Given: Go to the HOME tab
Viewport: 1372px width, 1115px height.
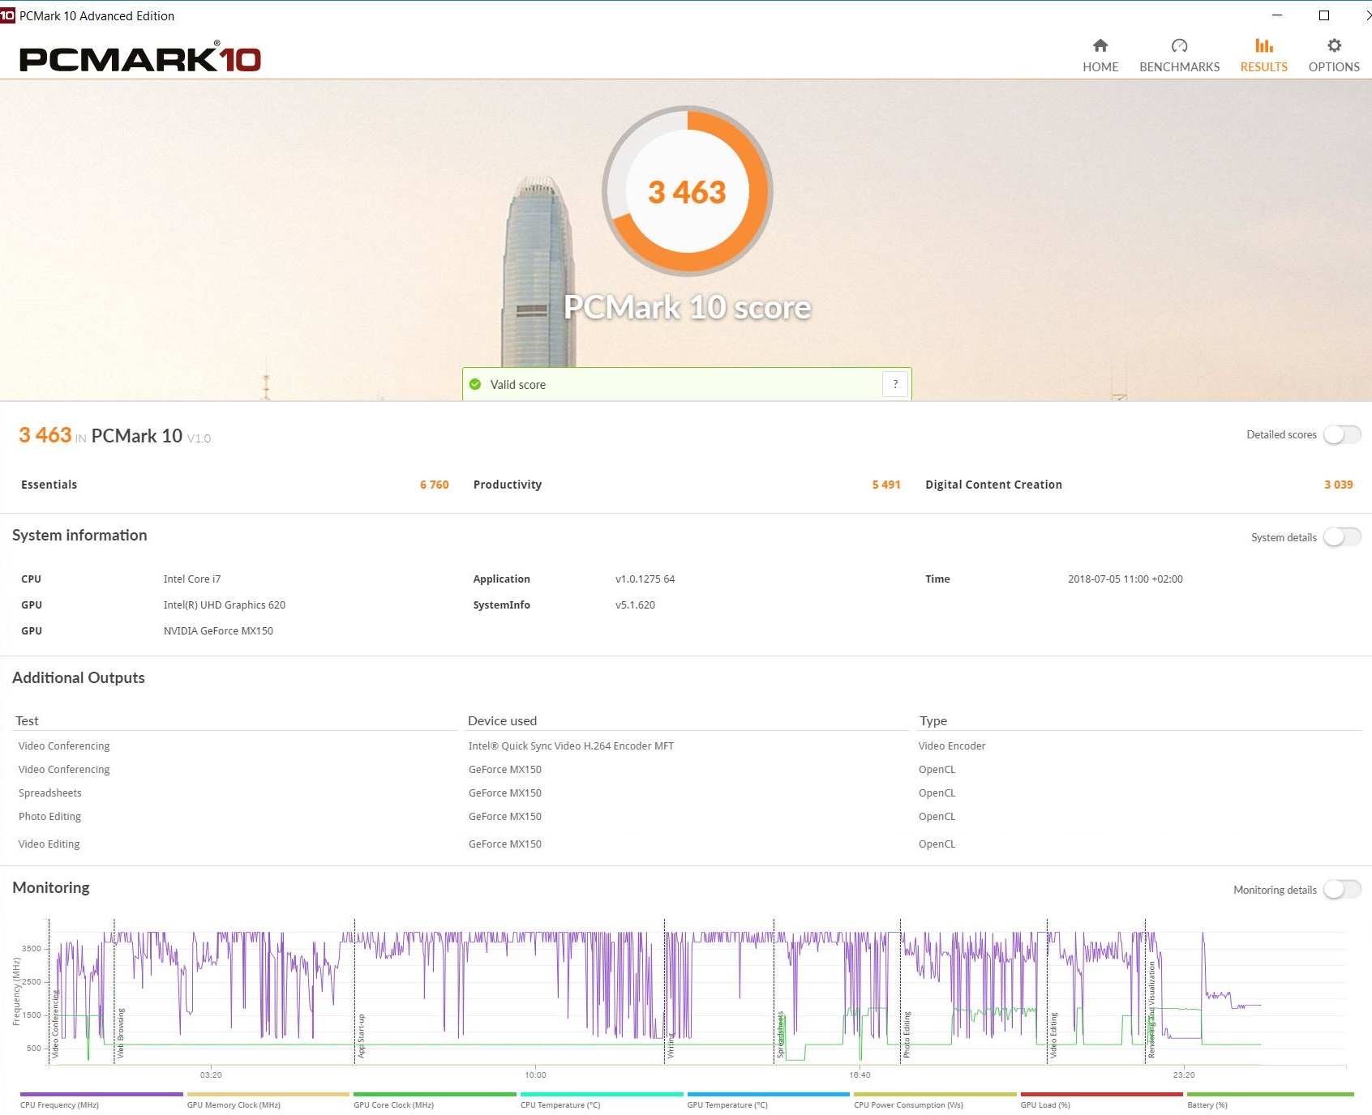Looking at the screenshot, I should point(1100,56).
